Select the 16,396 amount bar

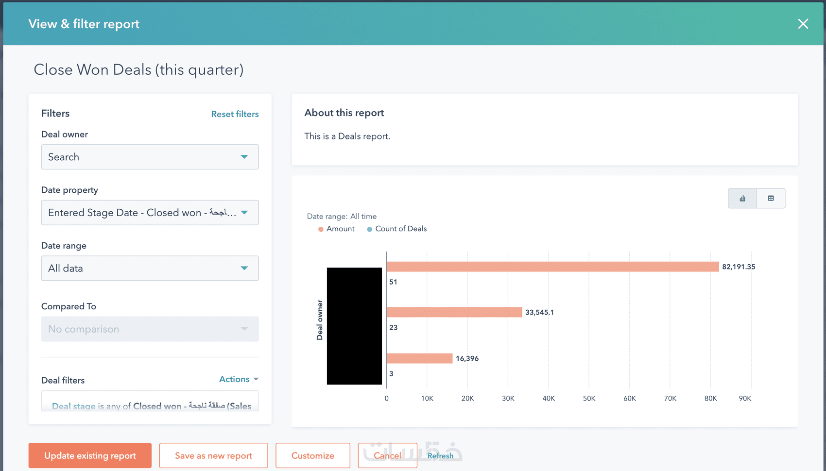point(419,358)
